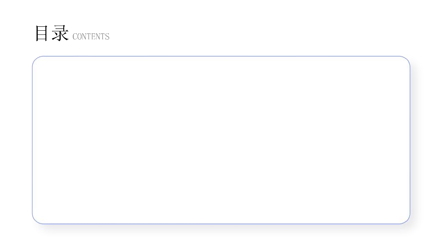This screenshot has width=444, height=249.
Task: Click the letter C in CONTENTS
Action: (75, 37)
